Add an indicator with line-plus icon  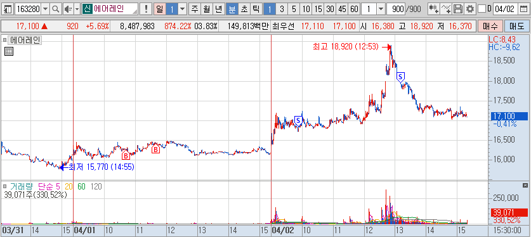tap(447, 9)
